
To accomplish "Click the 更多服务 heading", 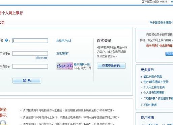I will click(147, 70).
